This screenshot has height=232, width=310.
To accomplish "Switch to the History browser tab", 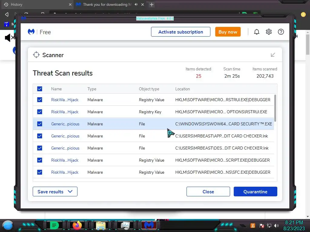I will click(x=37, y=4).
